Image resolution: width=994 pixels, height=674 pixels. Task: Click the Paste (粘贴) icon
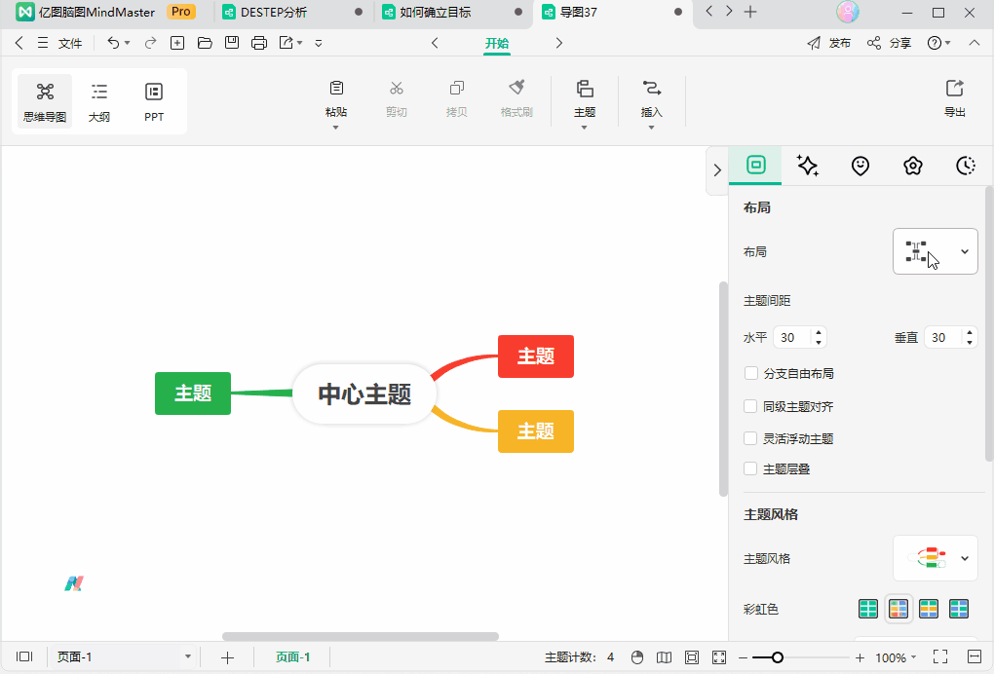336,89
